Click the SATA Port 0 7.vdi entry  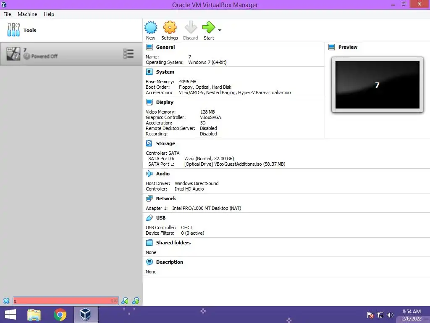(209, 159)
